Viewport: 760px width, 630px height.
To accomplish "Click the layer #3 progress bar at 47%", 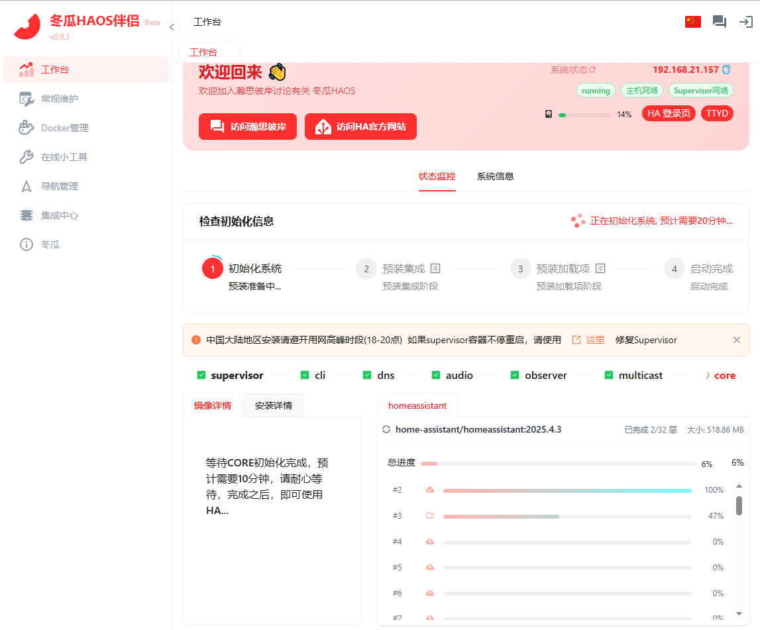I will (x=567, y=517).
